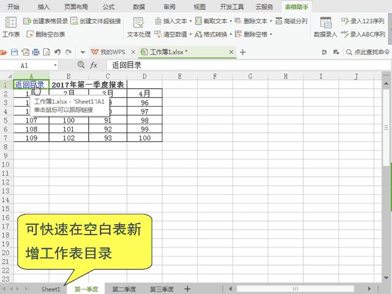Viewport: 392px width, 294px height.
Task: Open the 视图 ribbon tab
Action: click(x=200, y=7)
